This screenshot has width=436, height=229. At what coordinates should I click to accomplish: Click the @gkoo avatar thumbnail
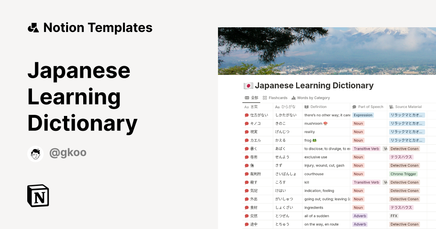[x=35, y=153]
